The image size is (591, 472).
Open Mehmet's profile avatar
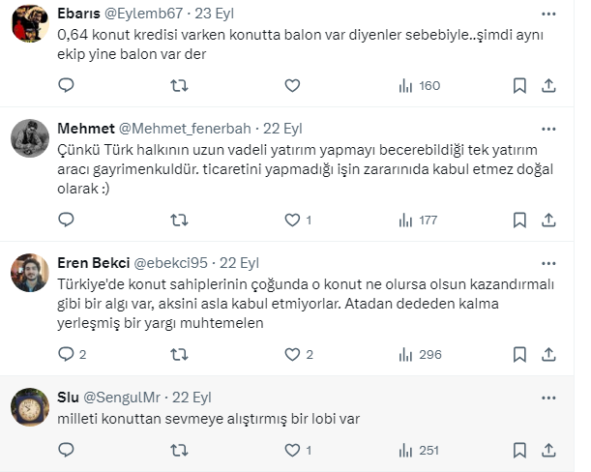(30, 138)
